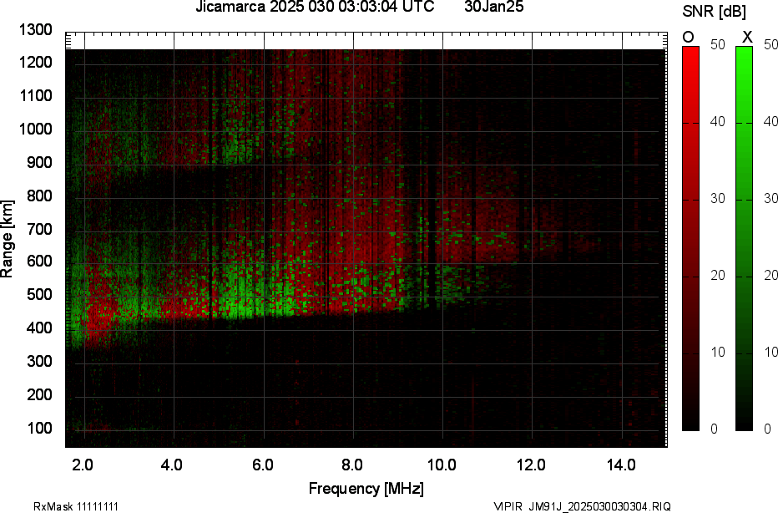
Task: Click the '30' label beside the red bar
Action: pos(718,199)
